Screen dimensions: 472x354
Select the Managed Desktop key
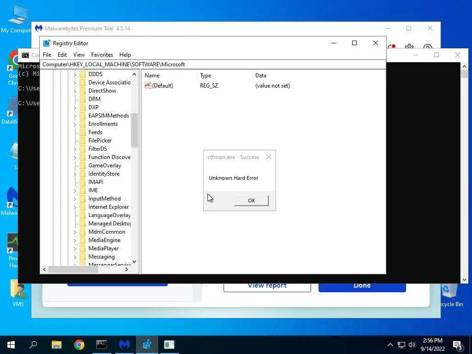[x=109, y=224]
